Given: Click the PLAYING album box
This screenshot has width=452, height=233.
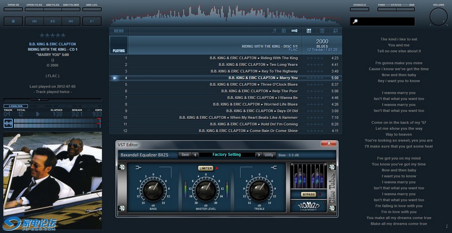Looking at the screenshot, I should (119, 45).
